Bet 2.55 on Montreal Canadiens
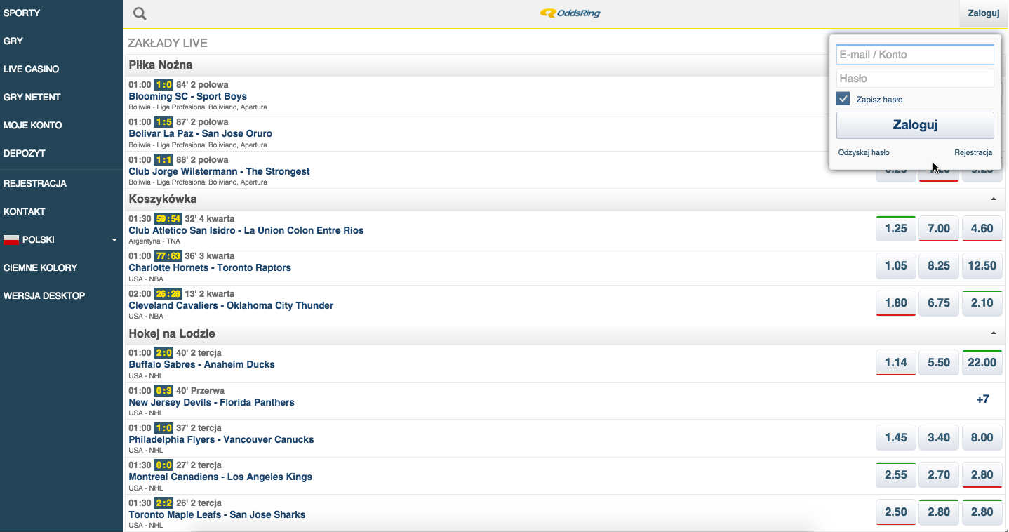This screenshot has height=532, width=1009. pos(896,474)
